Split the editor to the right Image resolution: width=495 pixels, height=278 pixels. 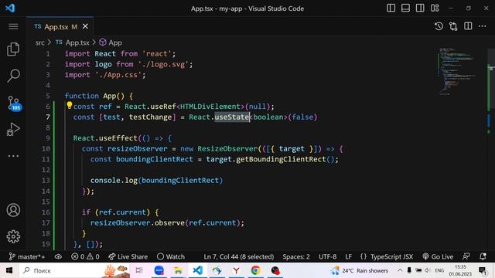[468, 26]
